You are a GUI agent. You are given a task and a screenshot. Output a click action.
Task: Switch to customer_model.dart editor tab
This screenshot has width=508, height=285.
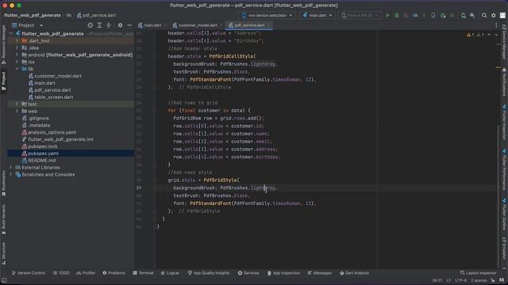tap(197, 25)
